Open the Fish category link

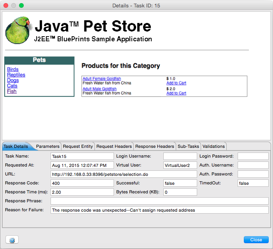pos(12,91)
